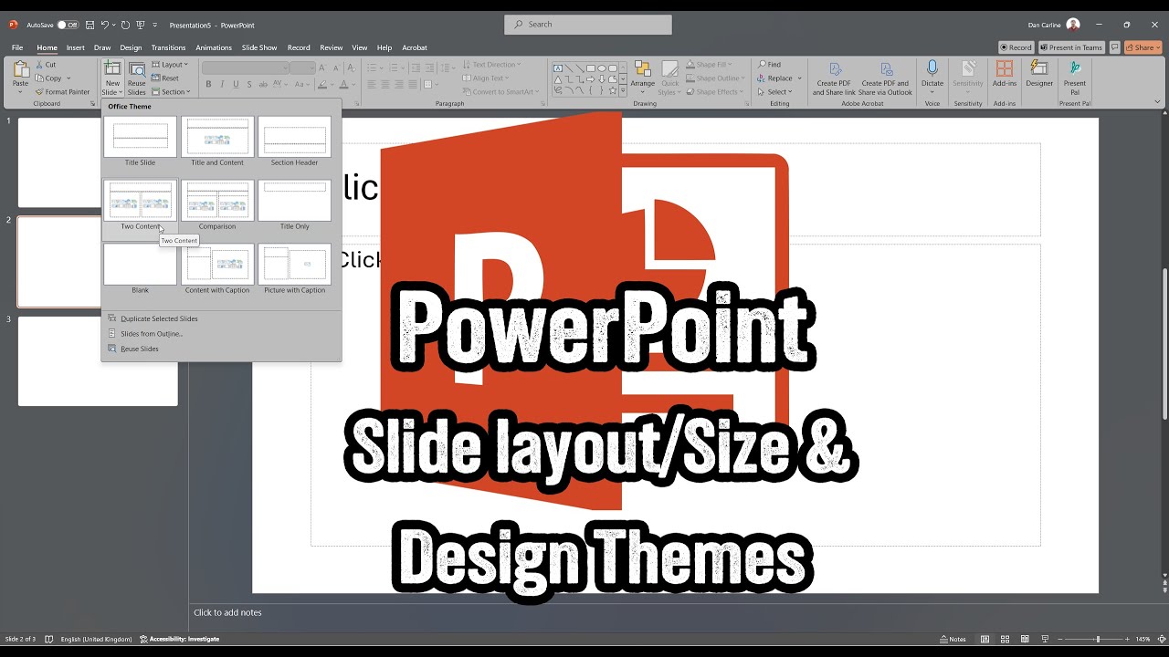The height and width of the screenshot is (657, 1169).
Task: Adjust the zoom slider in status bar
Action: coord(1097,639)
